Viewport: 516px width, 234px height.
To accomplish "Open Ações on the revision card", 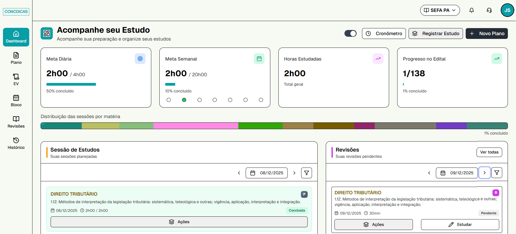I will point(374,225).
